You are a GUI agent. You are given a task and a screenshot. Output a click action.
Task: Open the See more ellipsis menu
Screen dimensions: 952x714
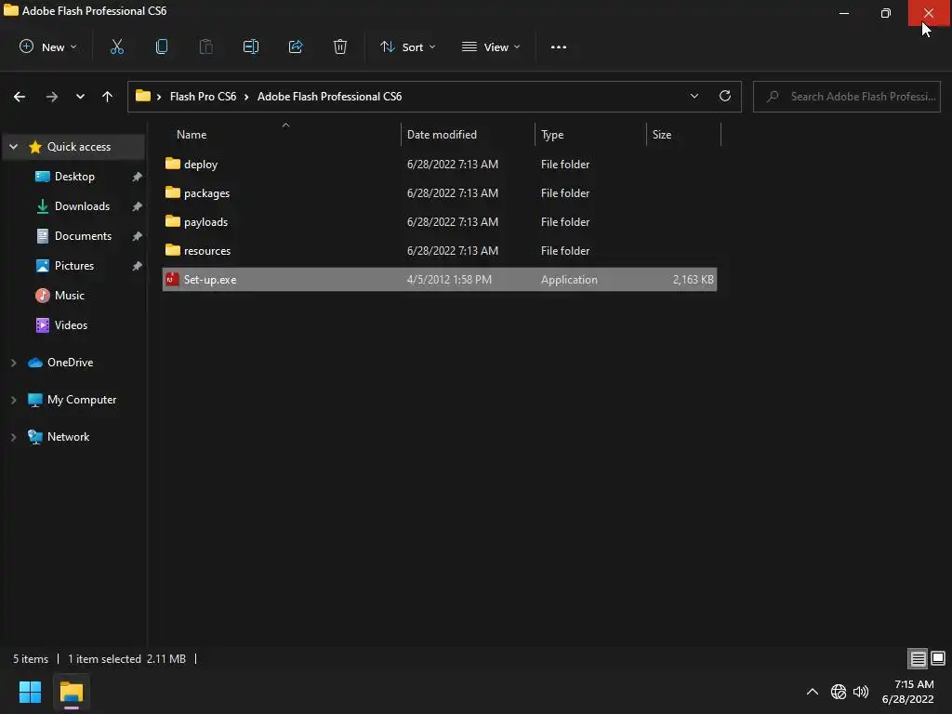(559, 46)
